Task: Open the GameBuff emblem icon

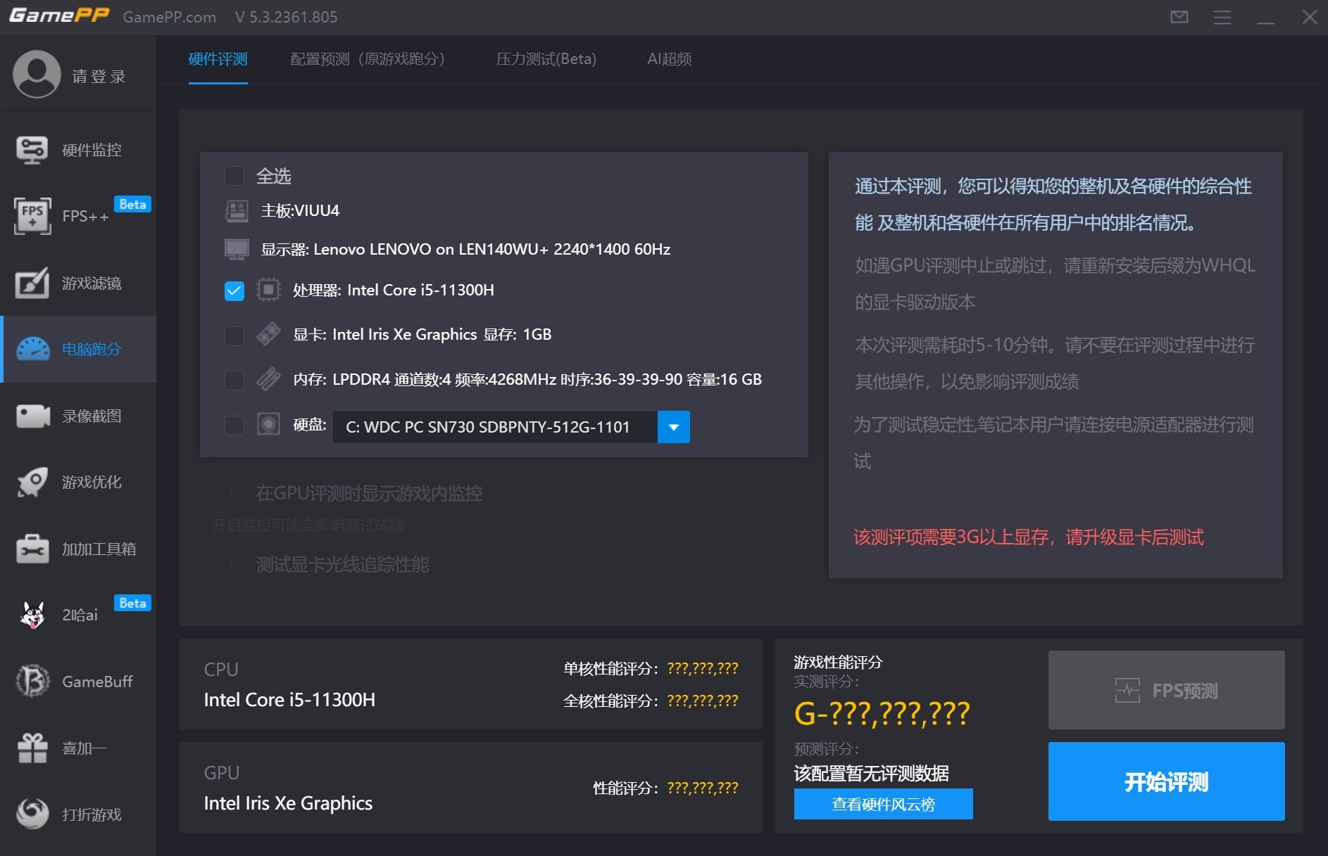Action: click(32, 681)
